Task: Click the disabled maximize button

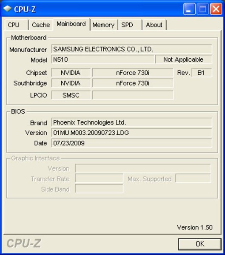Action: (203, 9)
